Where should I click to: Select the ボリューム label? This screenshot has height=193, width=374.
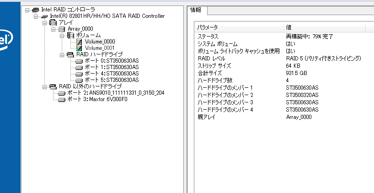click(88, 35)
